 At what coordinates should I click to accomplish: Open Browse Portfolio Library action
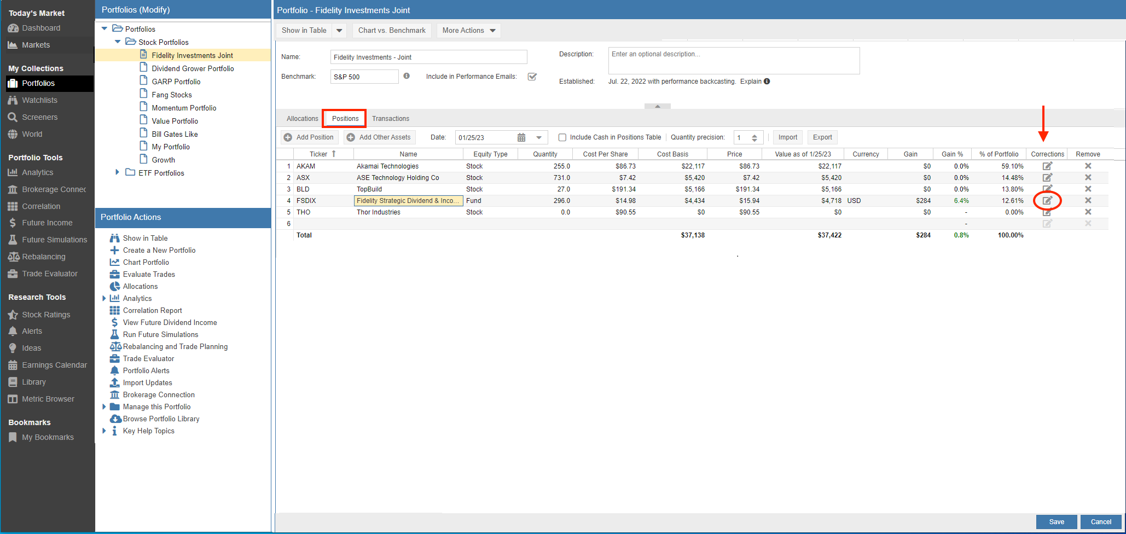pos(161,419)
